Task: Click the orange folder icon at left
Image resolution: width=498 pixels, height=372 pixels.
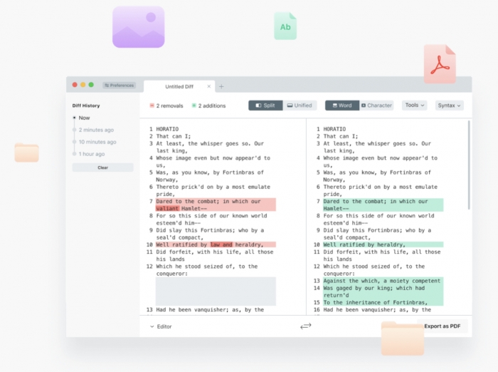Action: pos(27,153)
